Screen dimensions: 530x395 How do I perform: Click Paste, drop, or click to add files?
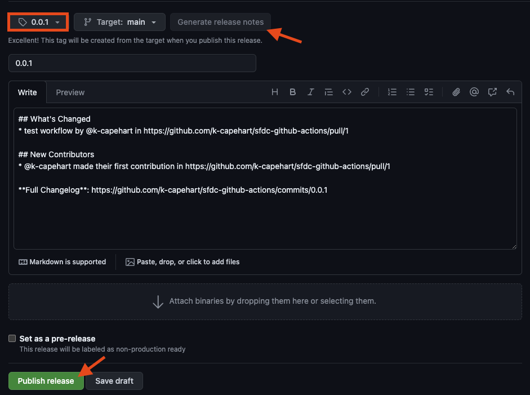coord(182,262)
